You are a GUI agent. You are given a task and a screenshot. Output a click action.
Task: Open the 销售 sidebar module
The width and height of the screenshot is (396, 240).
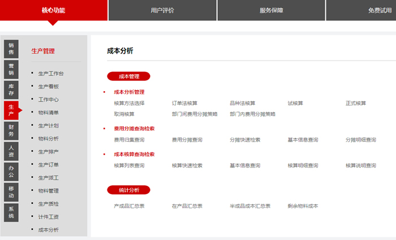pyautogui.click(x=11, y=49)
